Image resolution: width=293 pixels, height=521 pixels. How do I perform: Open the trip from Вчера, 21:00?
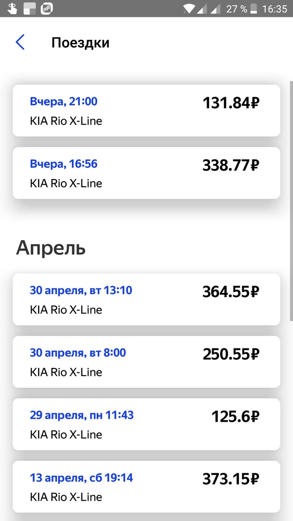(146, 110)
